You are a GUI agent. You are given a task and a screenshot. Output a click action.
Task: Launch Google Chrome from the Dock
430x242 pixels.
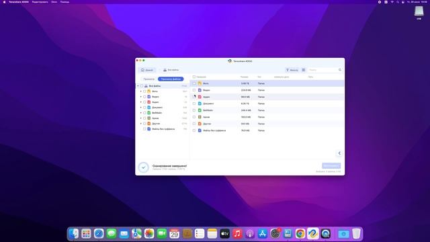[x=300, y=234]
